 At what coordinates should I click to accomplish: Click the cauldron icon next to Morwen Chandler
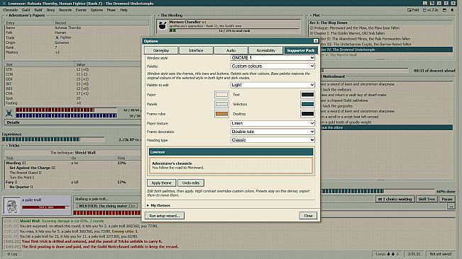[163, 26]
